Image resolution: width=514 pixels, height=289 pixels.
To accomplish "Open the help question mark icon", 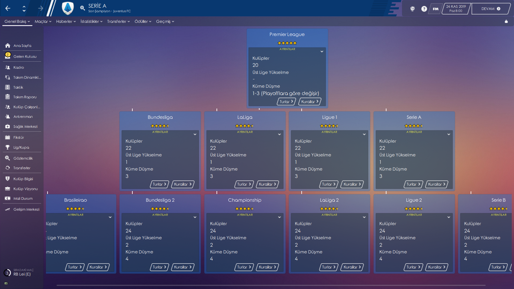I will [424, 9].
